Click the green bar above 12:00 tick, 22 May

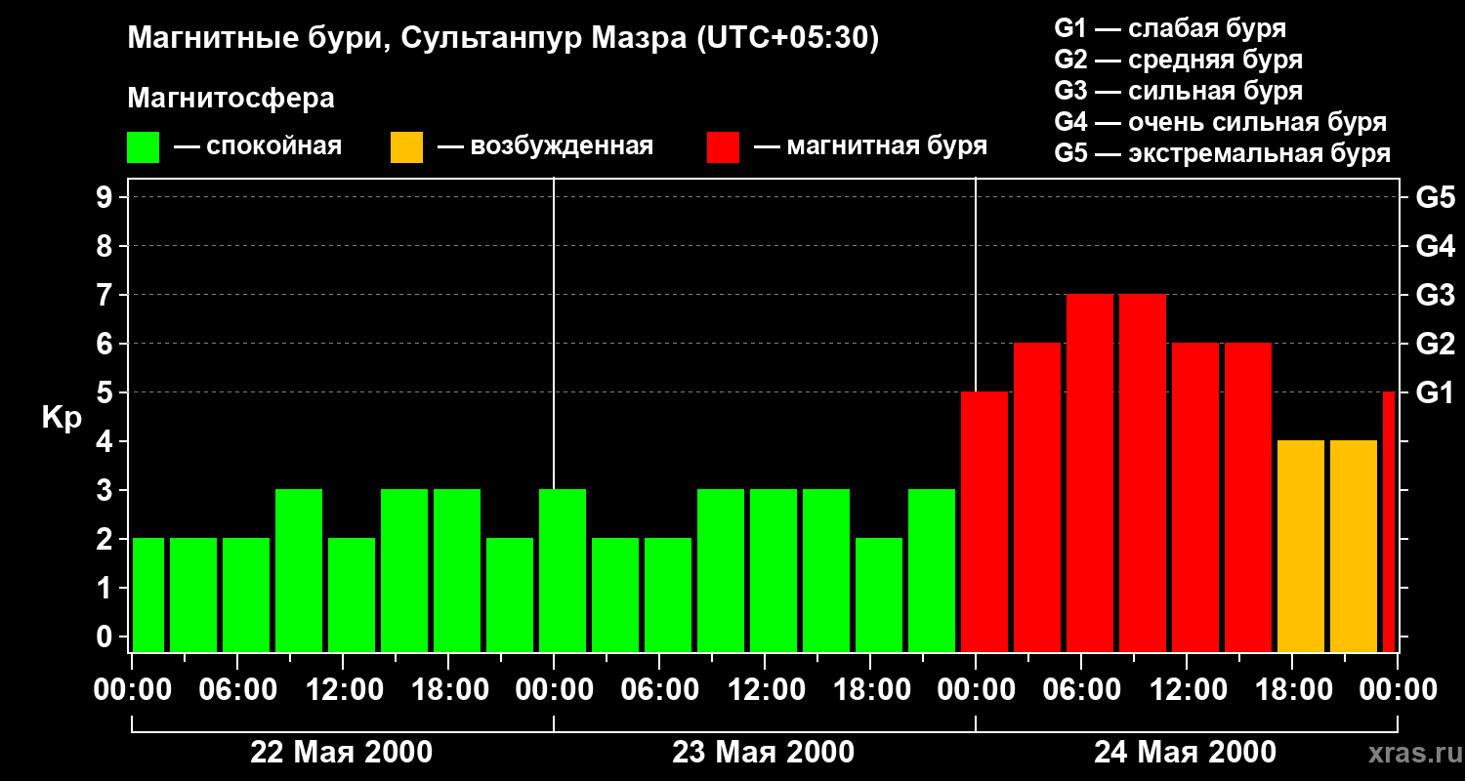[x=352, y=595]
